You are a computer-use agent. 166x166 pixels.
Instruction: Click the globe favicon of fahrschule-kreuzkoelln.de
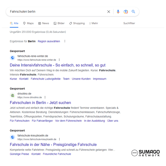pyautogui.click(x=12, y=137)
